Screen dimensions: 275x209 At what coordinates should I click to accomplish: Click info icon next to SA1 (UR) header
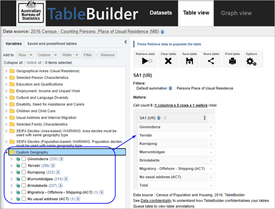point(159,118)
